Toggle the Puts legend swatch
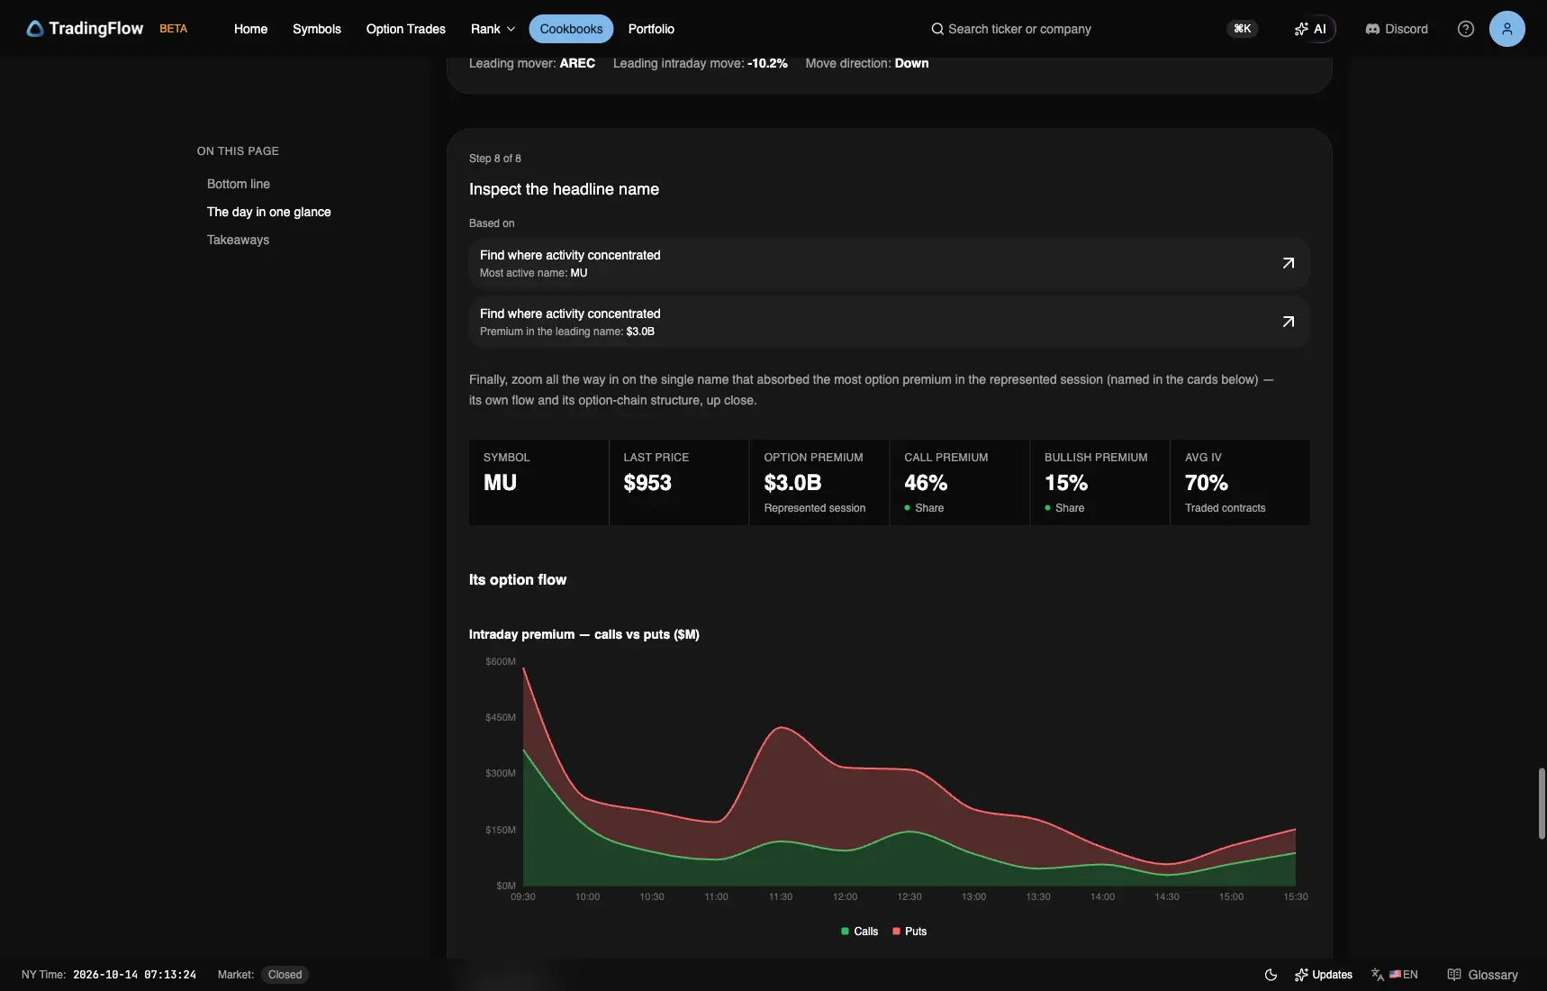The height and width of the screenshot is (991, 1547). 896,932
